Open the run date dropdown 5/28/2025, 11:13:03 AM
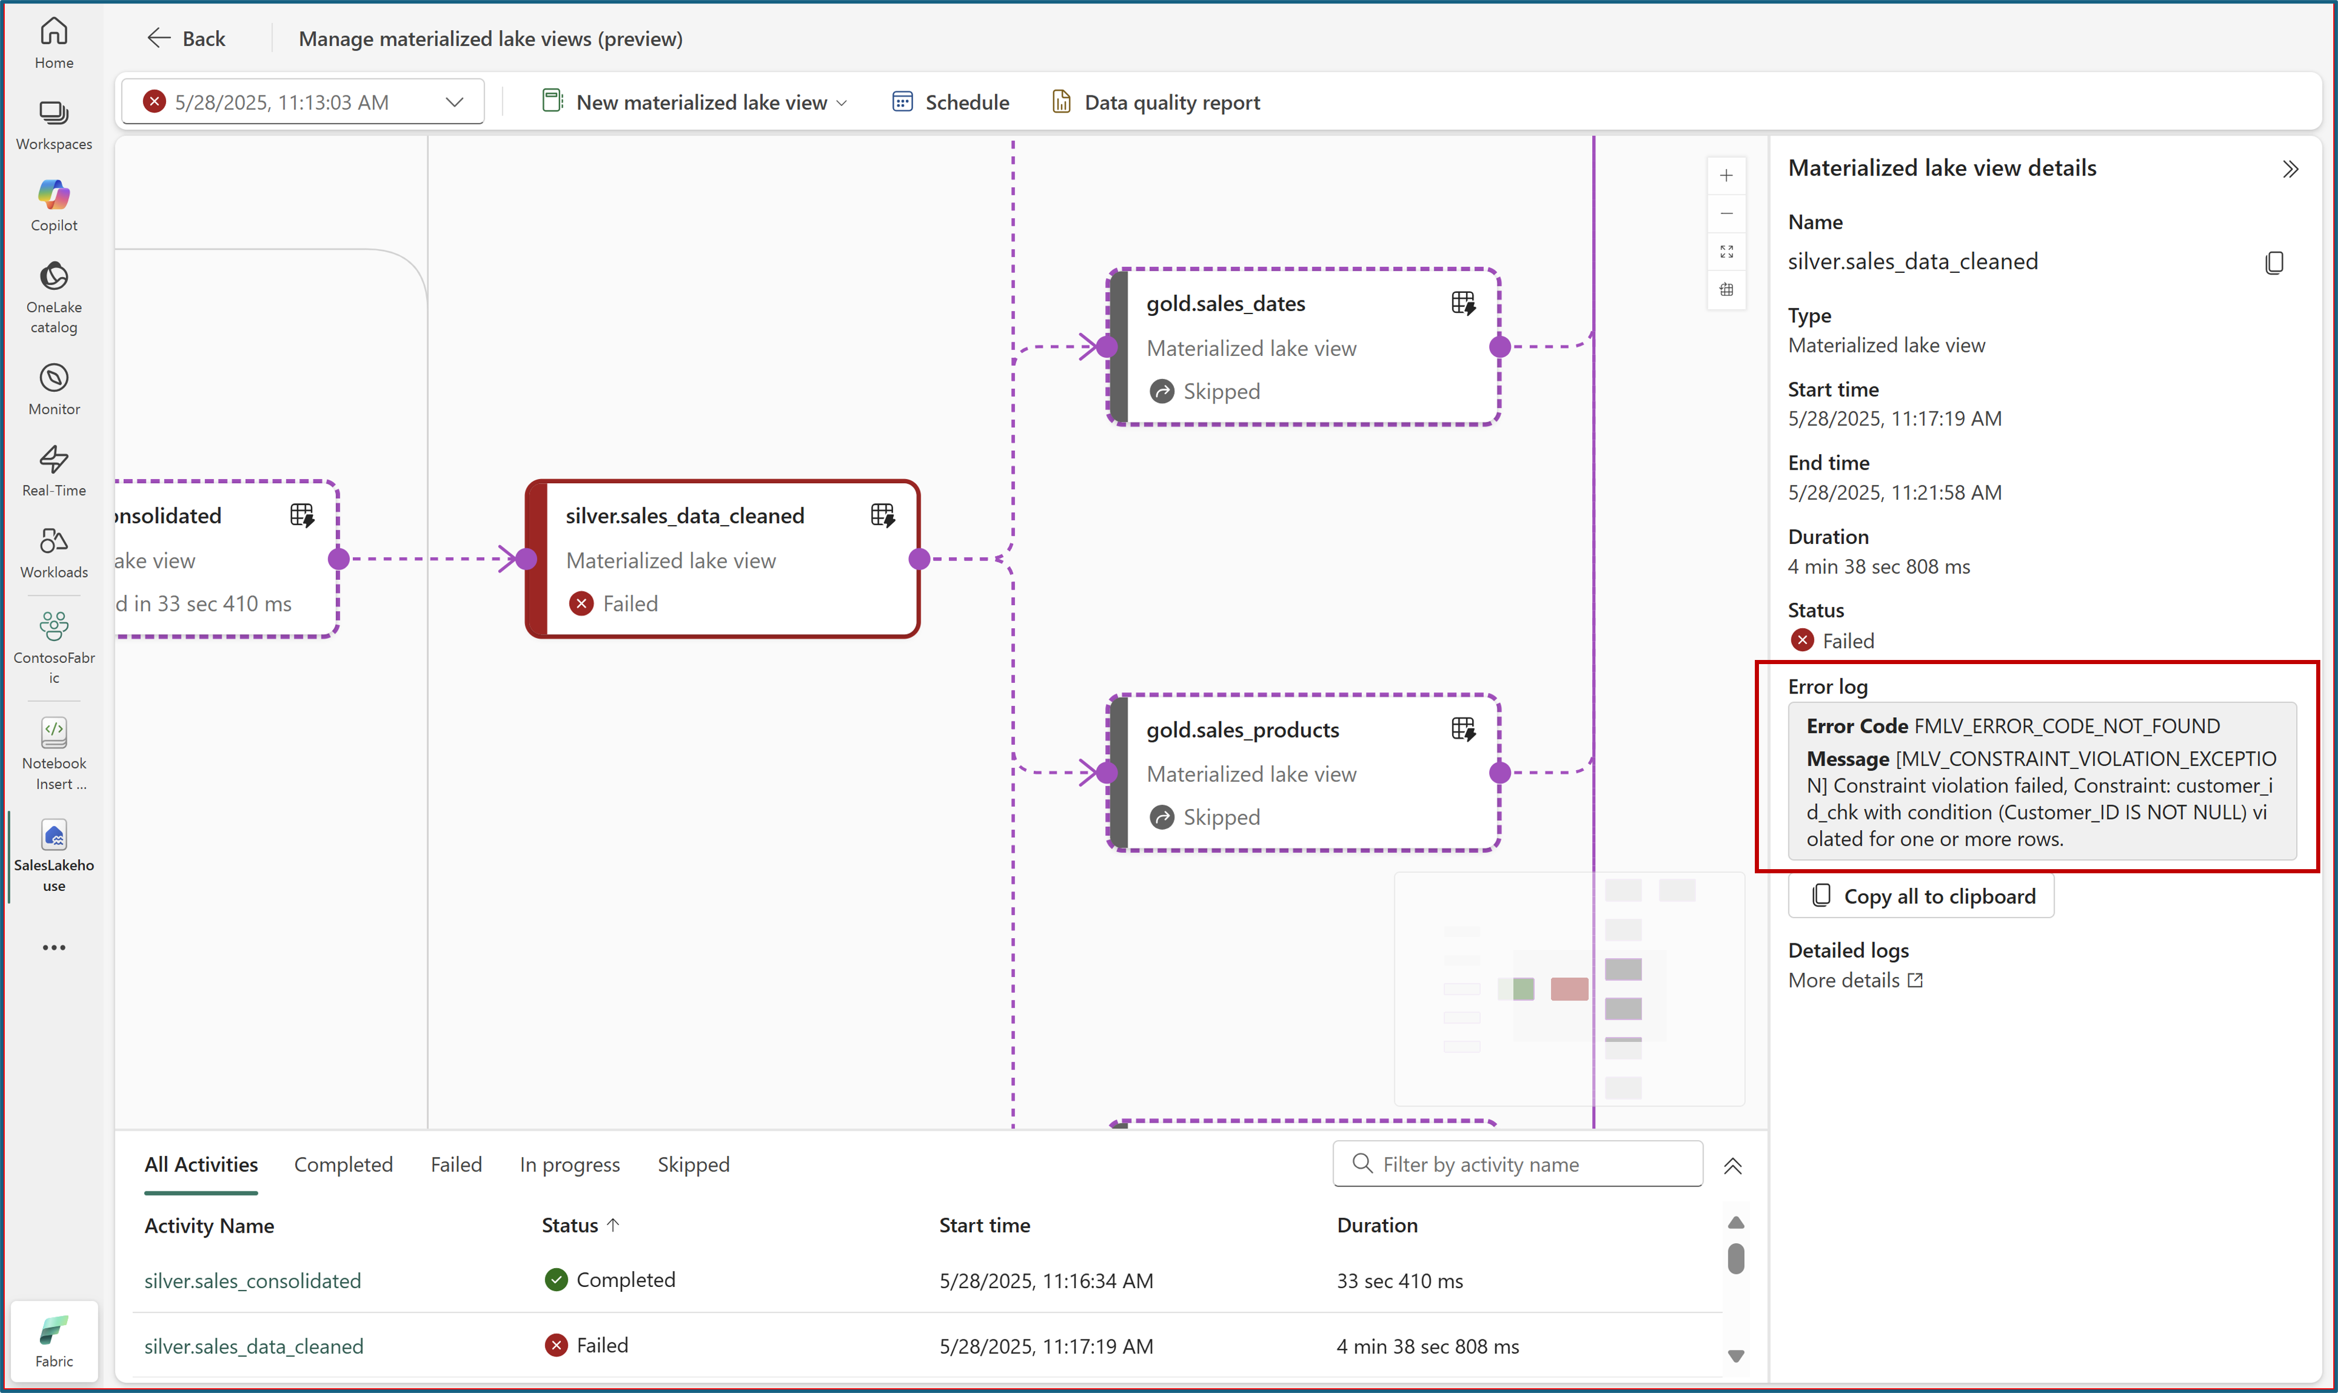 point(302,101)
